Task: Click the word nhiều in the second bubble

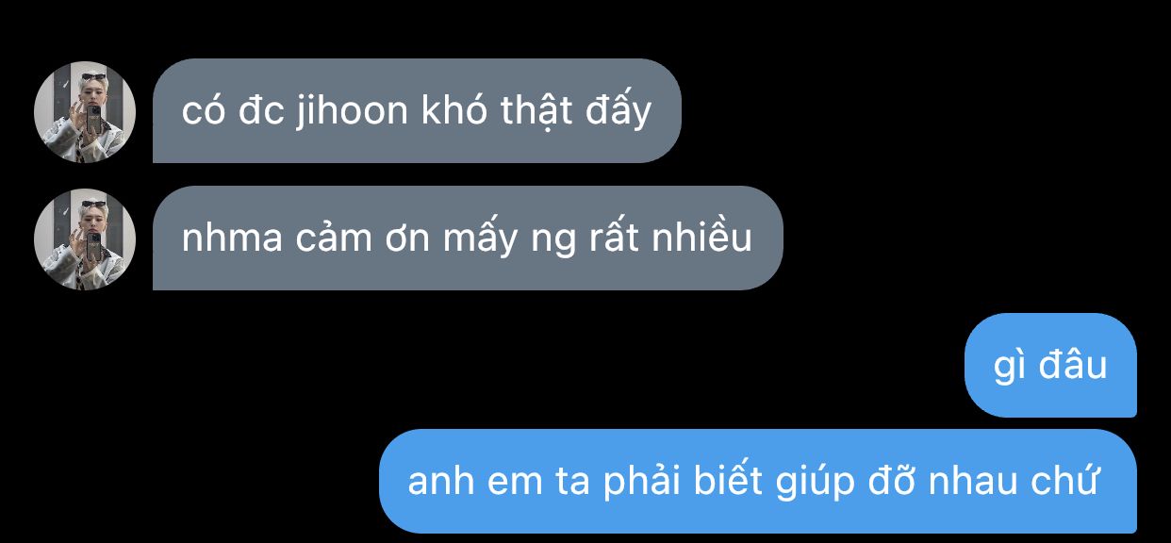Action: click(x=701, y=238)
